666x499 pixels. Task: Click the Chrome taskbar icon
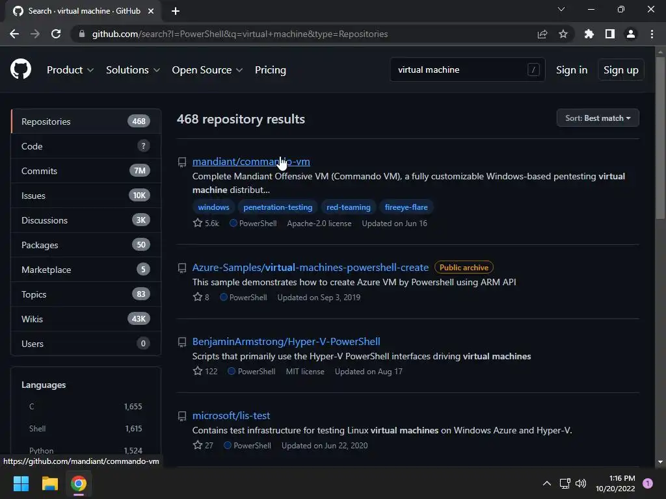pos(79,483)
